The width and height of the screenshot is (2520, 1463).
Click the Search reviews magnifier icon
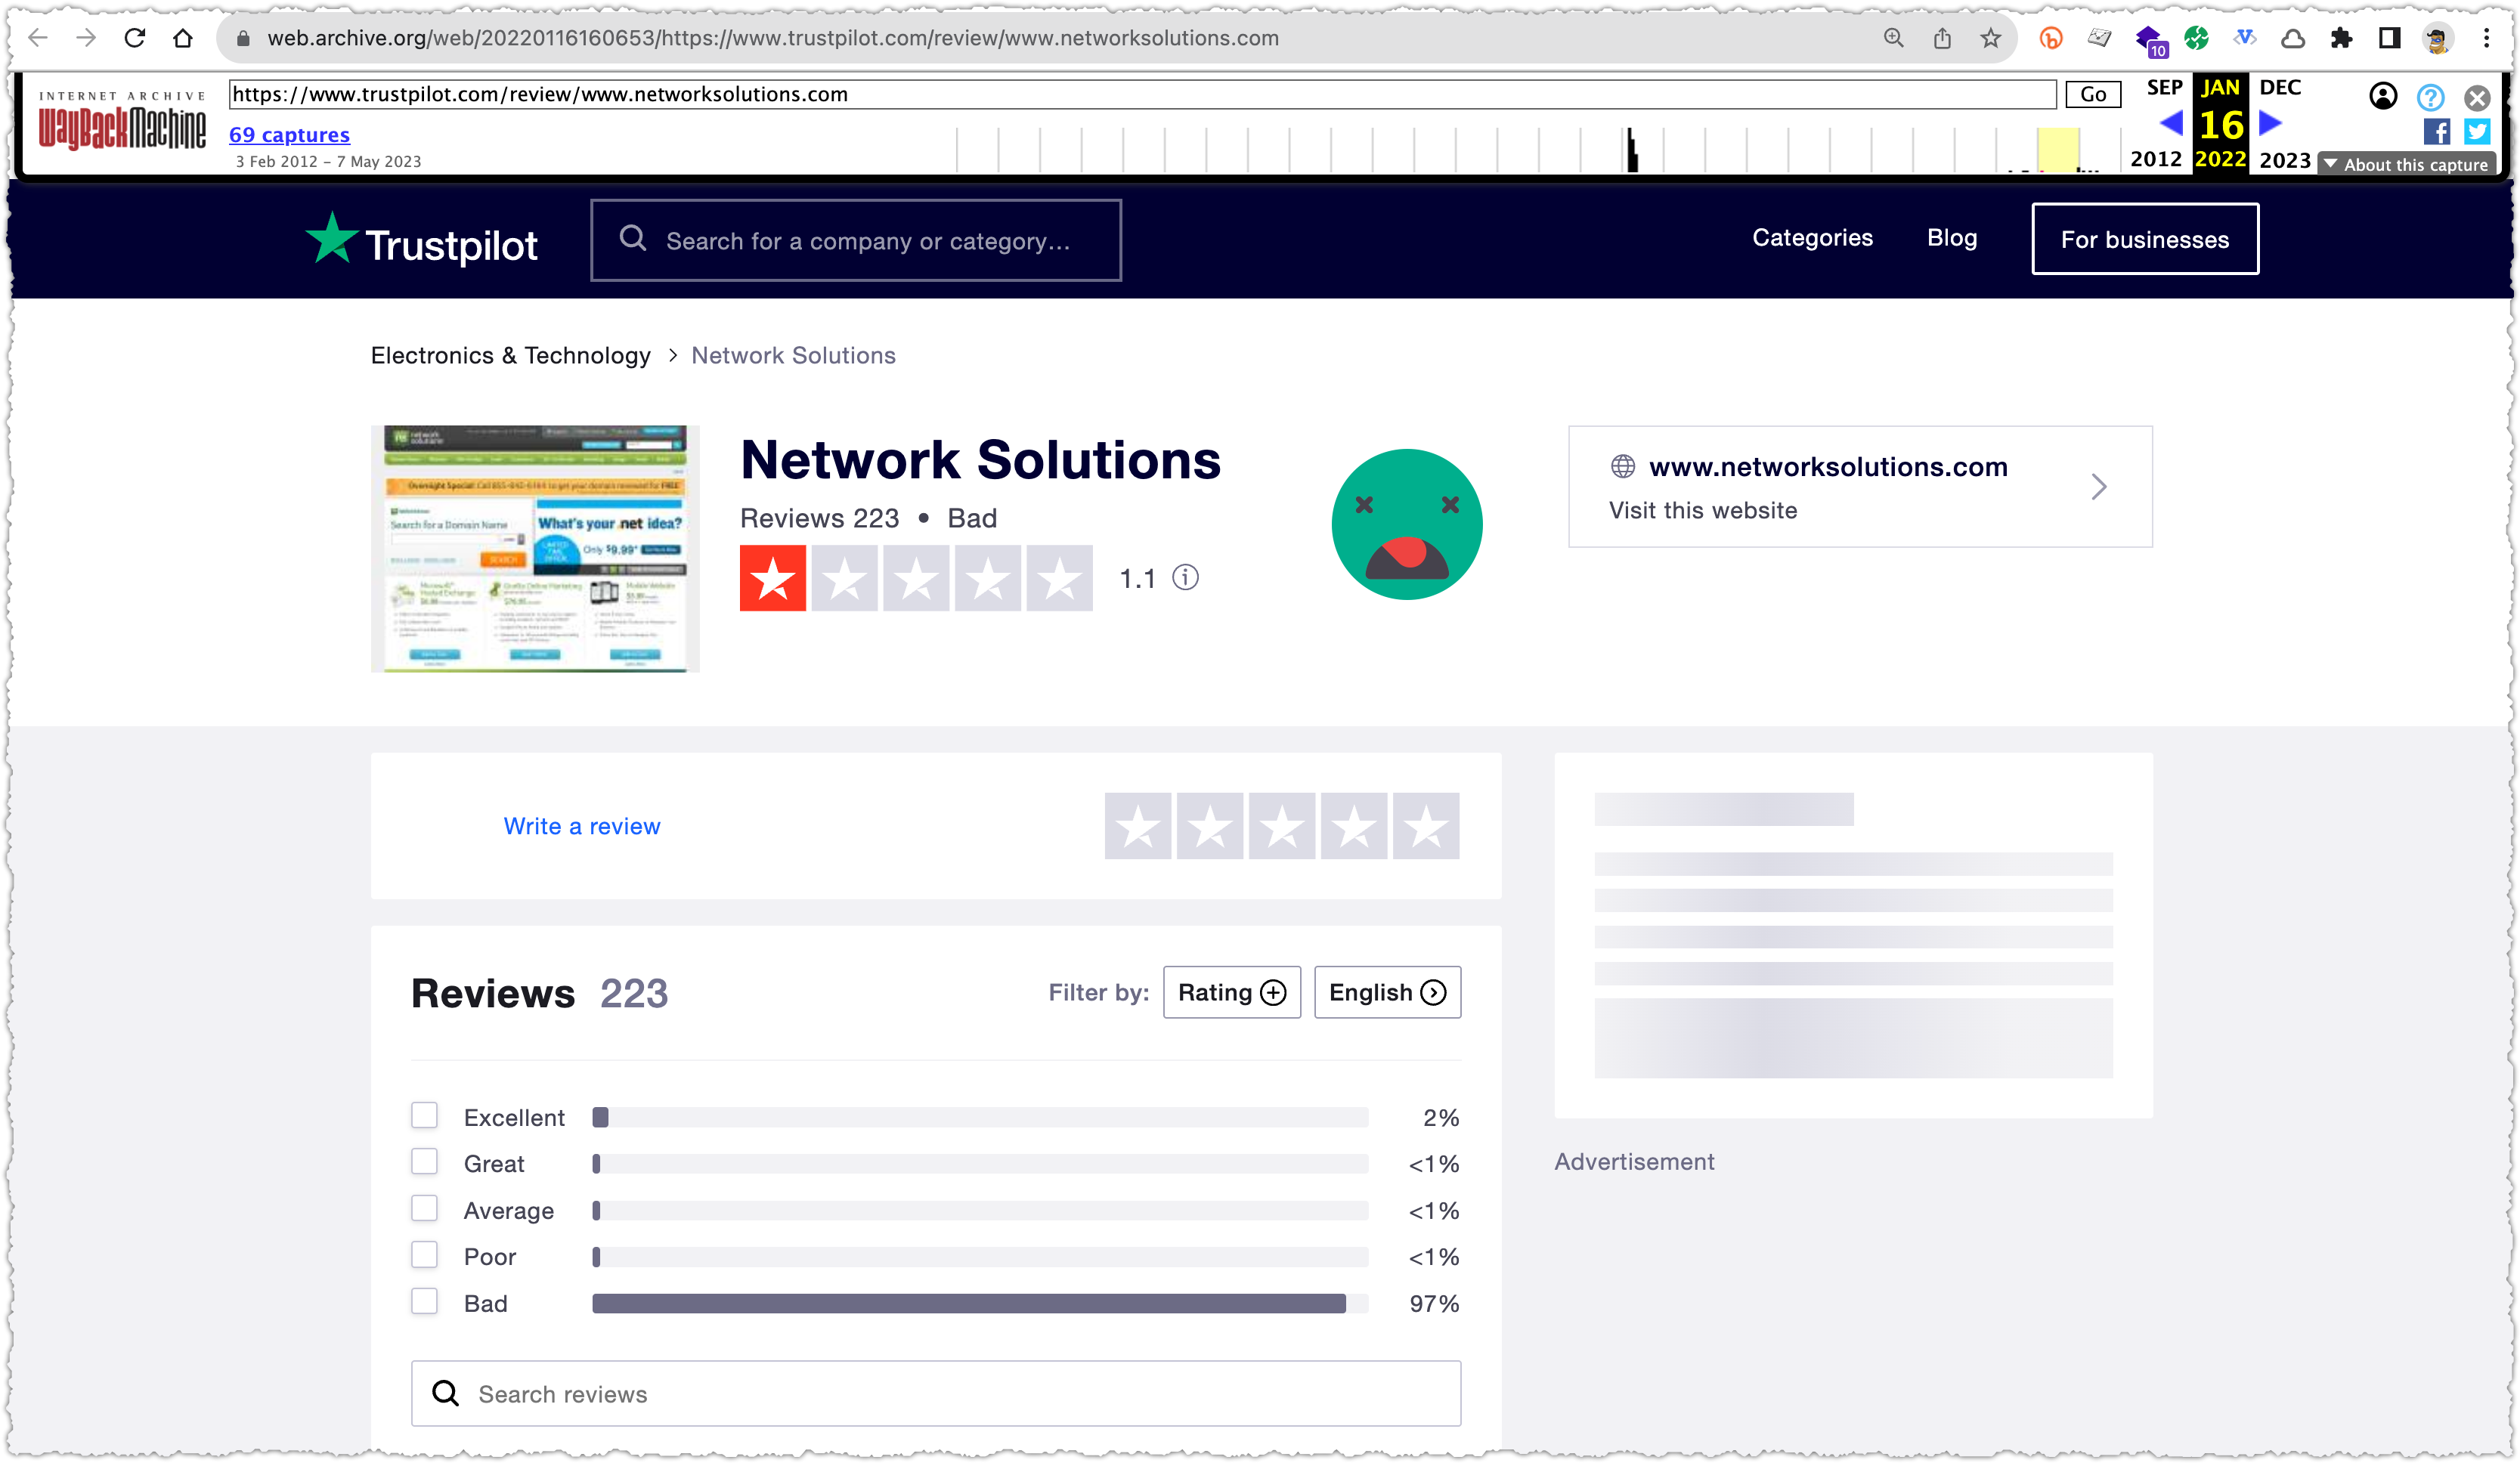pos(445,1392)
